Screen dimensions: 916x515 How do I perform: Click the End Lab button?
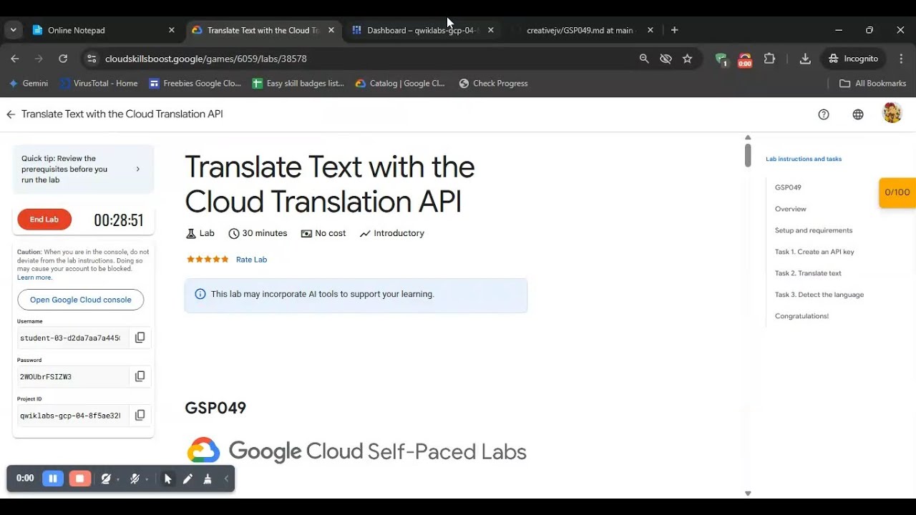click(44, 220)
